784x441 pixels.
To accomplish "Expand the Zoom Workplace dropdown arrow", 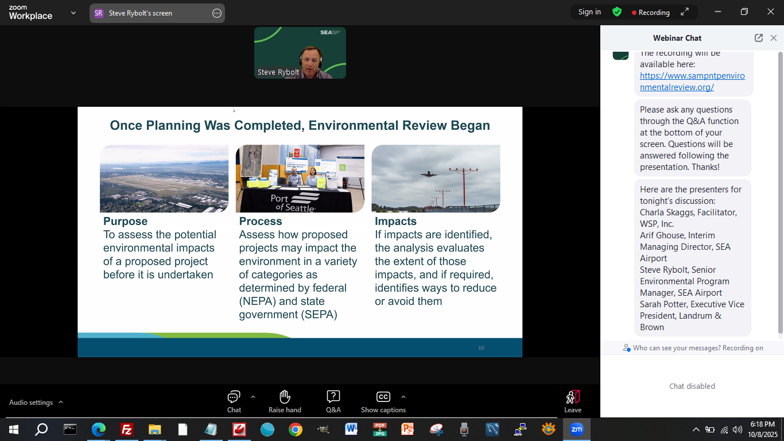I will click(x=73, y=13).
